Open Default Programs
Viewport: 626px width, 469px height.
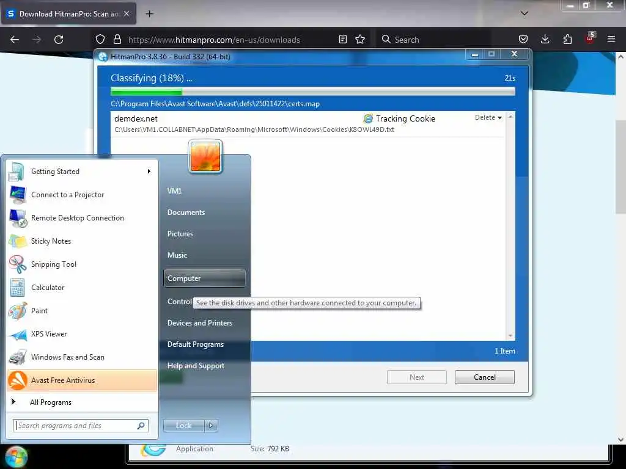[x=196, y=344]
